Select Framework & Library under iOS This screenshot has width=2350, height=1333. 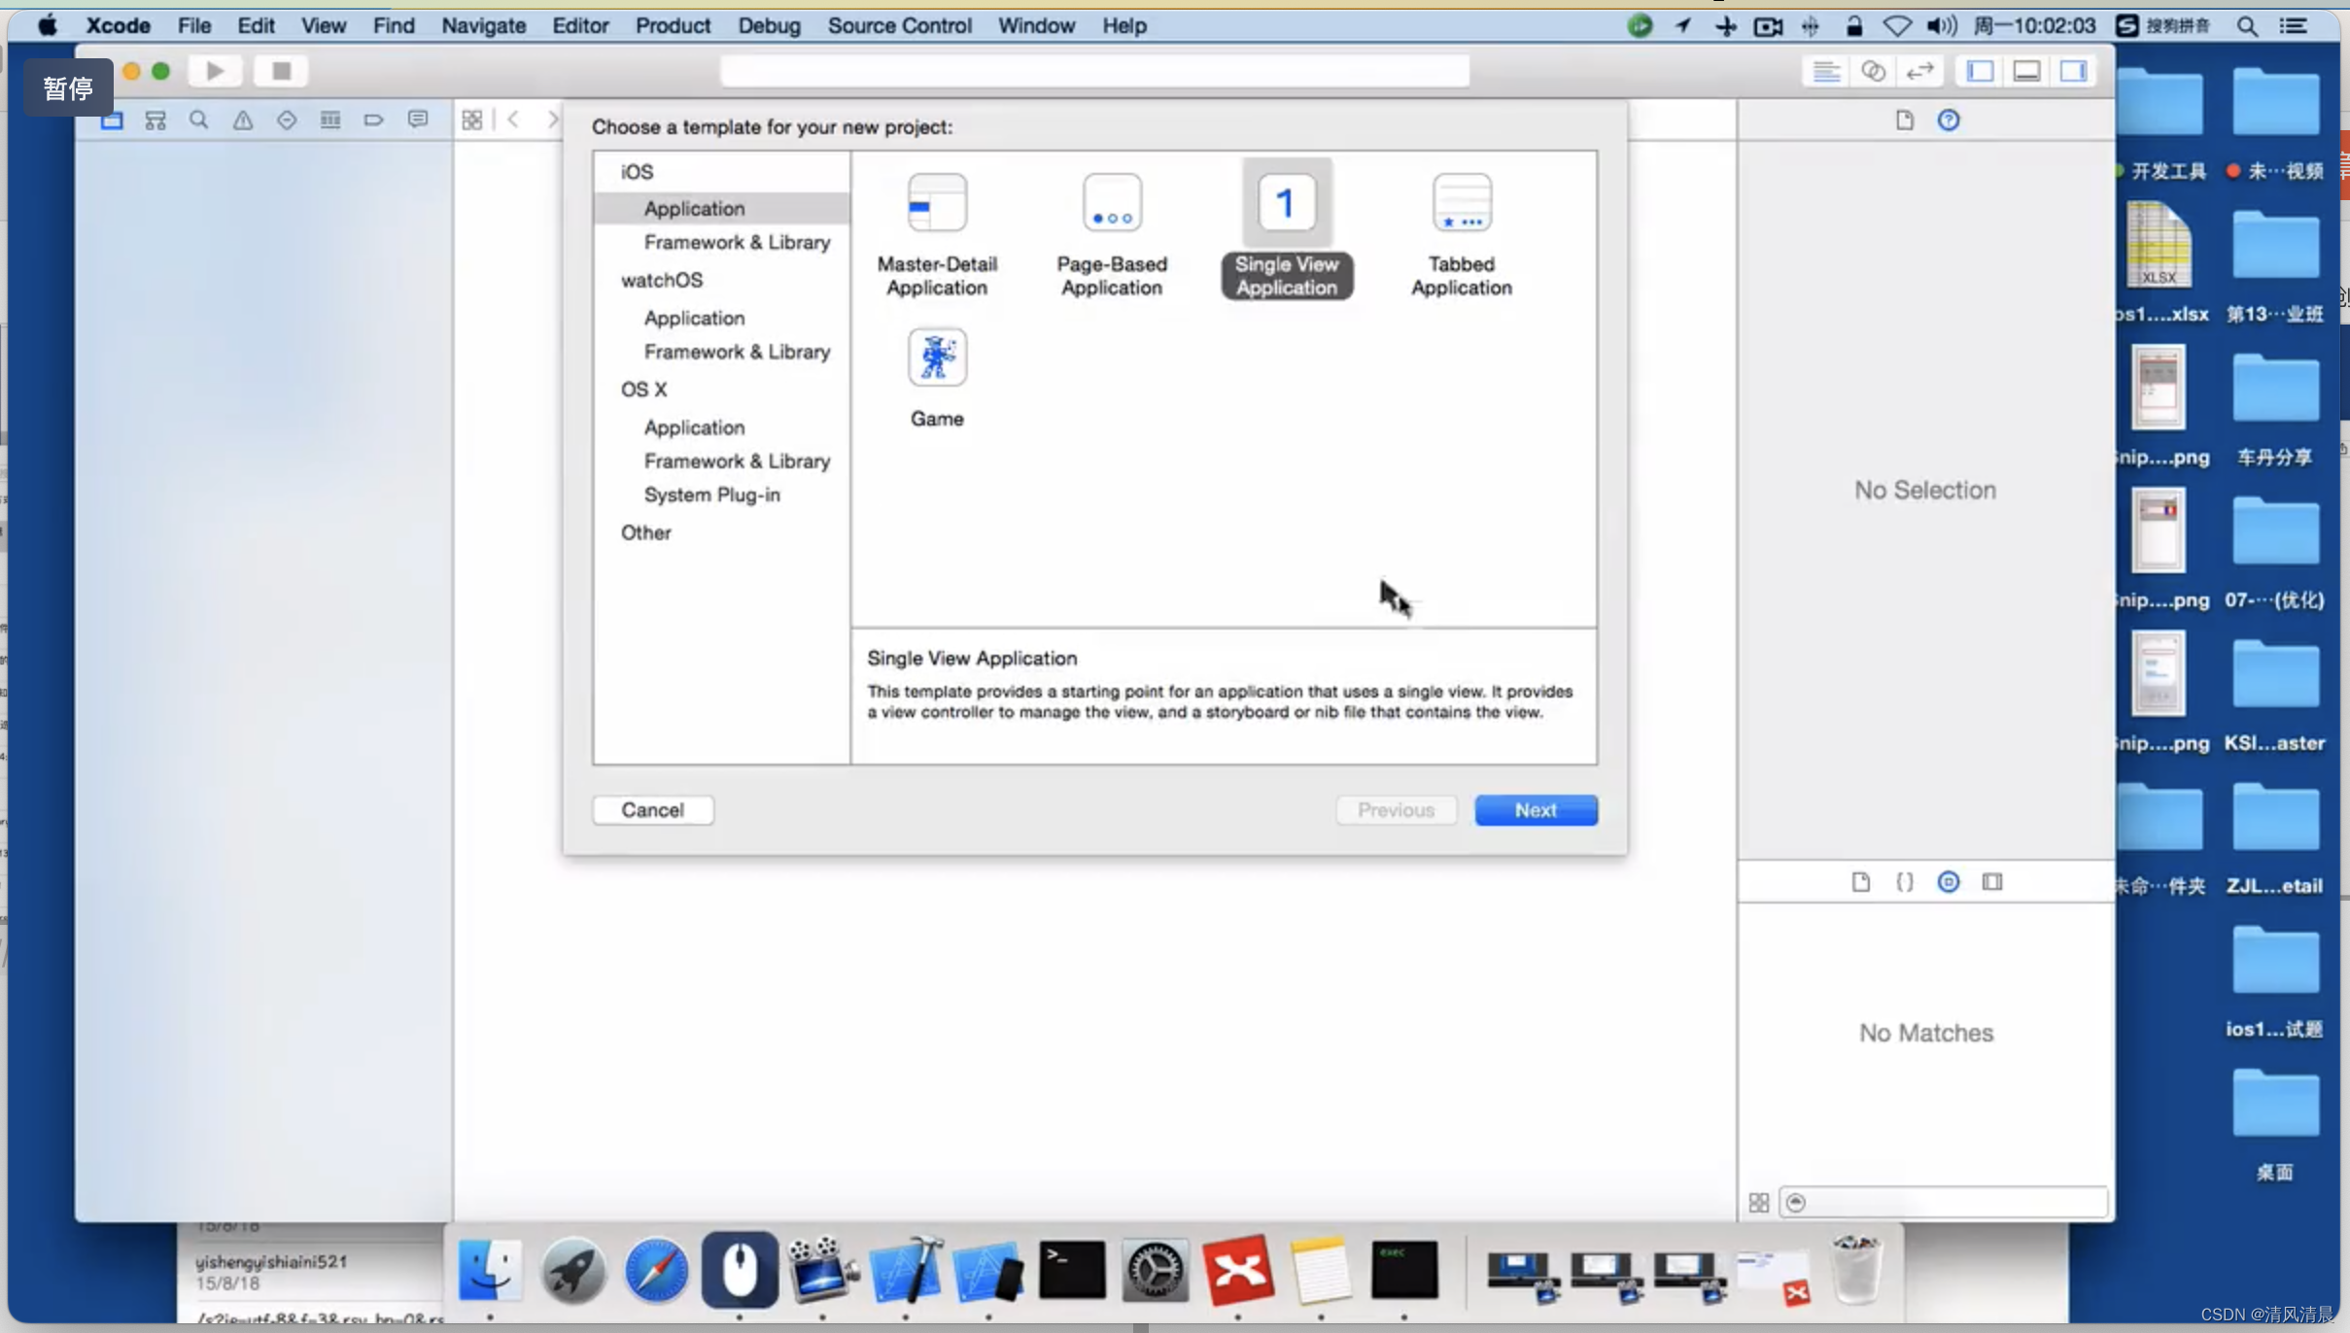click(x=737, y=242)
